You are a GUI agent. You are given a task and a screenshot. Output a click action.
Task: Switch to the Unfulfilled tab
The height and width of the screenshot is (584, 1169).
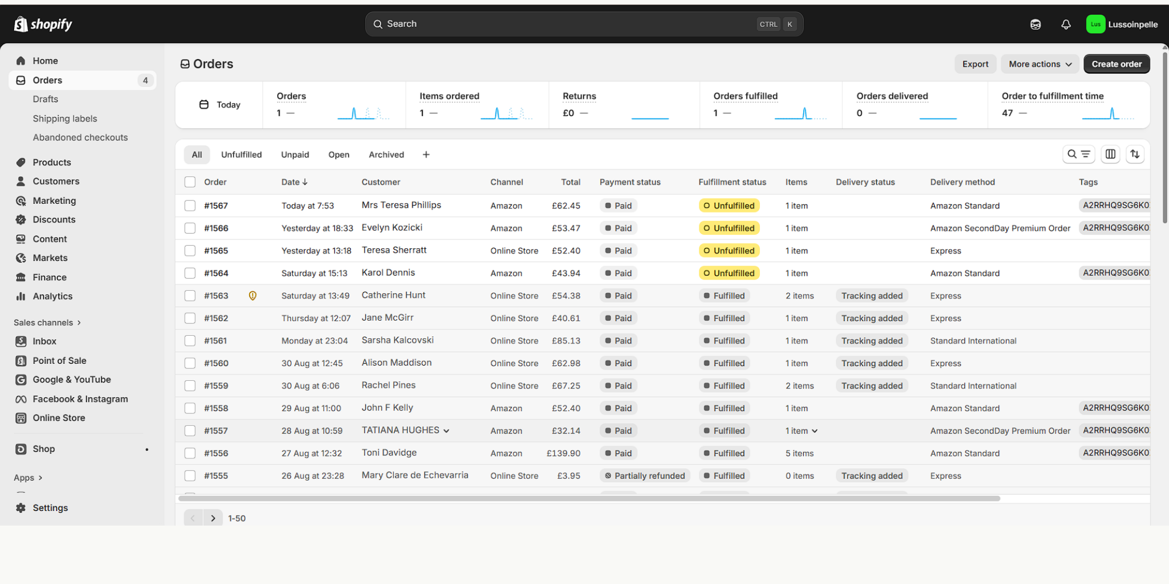[x=241, y=155]
